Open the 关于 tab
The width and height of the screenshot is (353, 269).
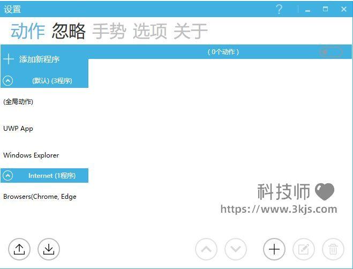coord(191,31)
